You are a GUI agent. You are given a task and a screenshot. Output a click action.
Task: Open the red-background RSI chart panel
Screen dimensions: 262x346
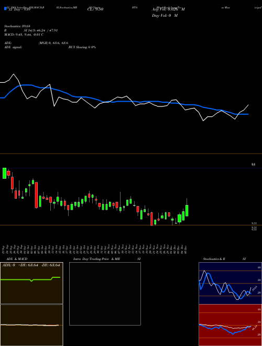(230, 325)
